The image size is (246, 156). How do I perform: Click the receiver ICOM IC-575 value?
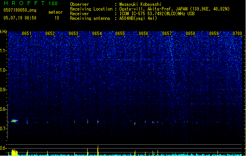157,14
